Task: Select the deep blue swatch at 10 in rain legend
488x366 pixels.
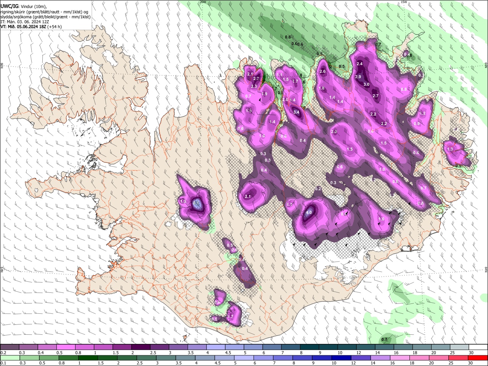Action: coord(340,358)
